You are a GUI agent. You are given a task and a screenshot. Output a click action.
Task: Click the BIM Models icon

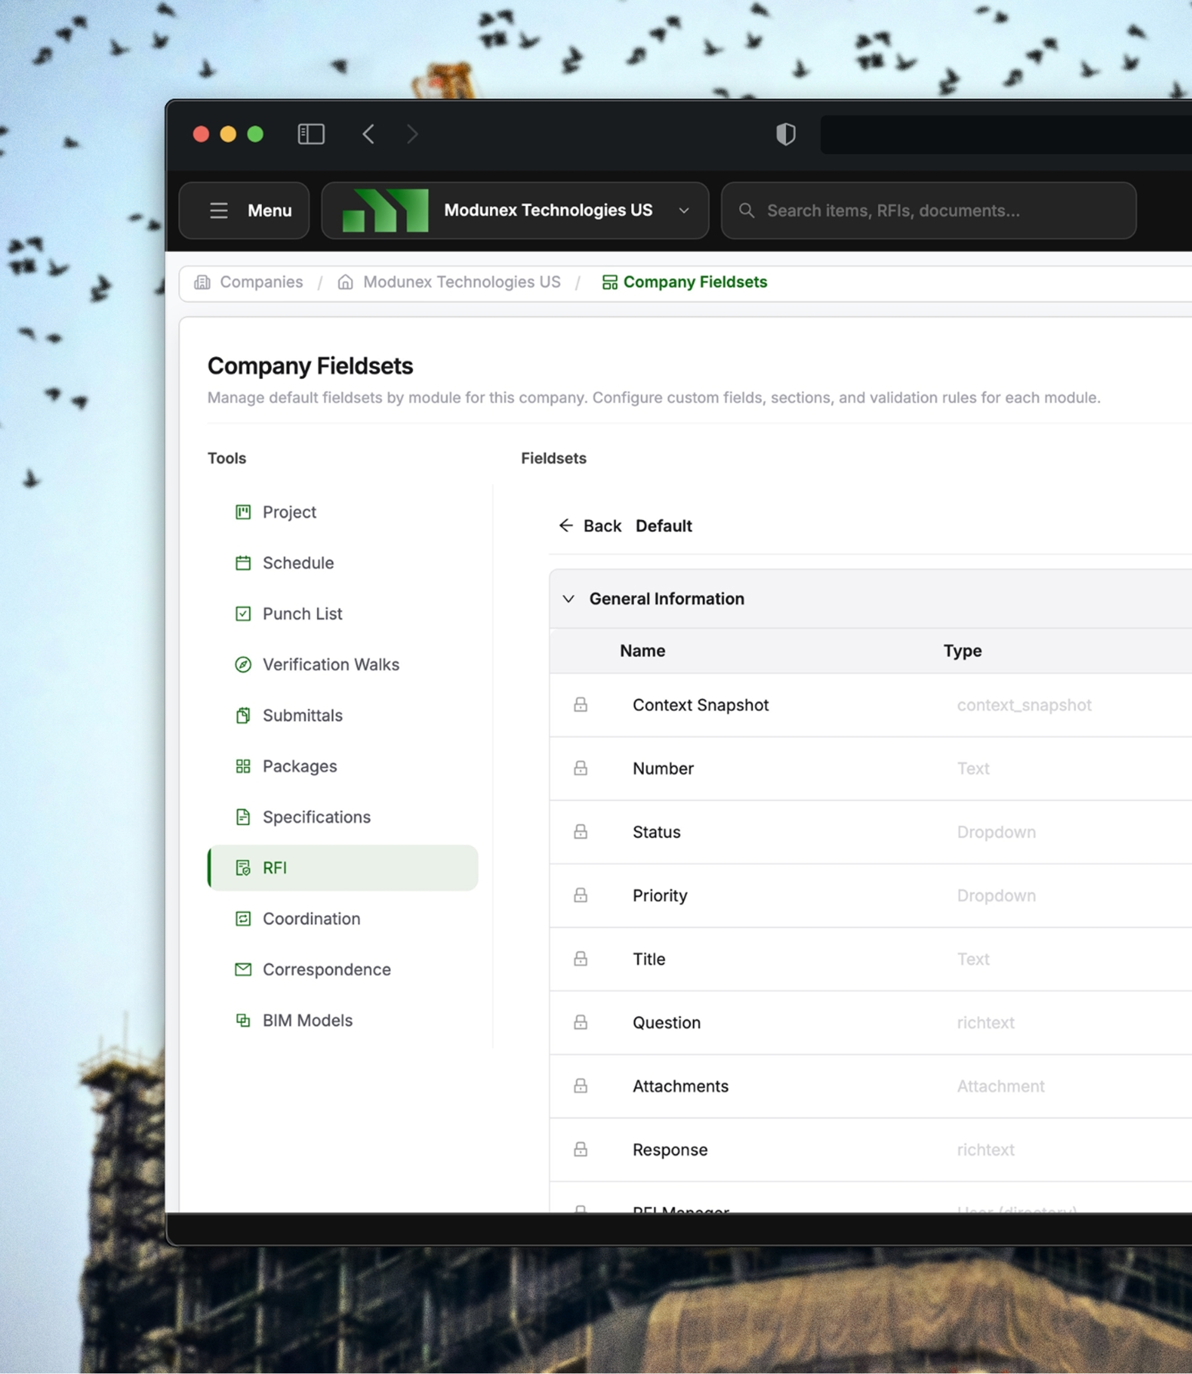pyautogui.click(x=243, y=1020)
